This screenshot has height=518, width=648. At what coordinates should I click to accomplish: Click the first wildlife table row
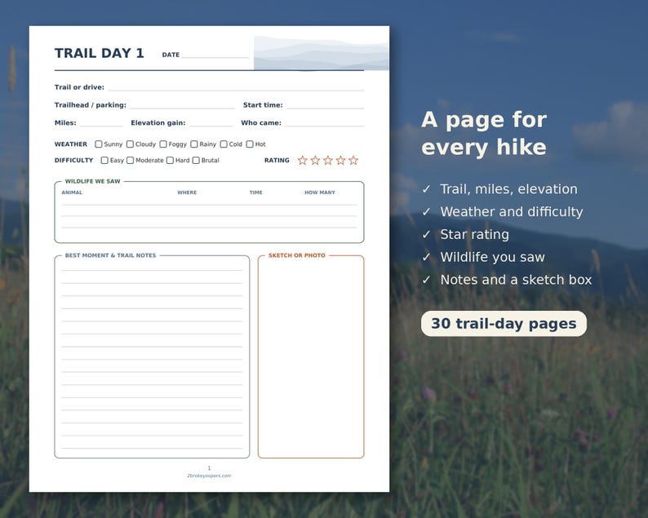point(209,201)
